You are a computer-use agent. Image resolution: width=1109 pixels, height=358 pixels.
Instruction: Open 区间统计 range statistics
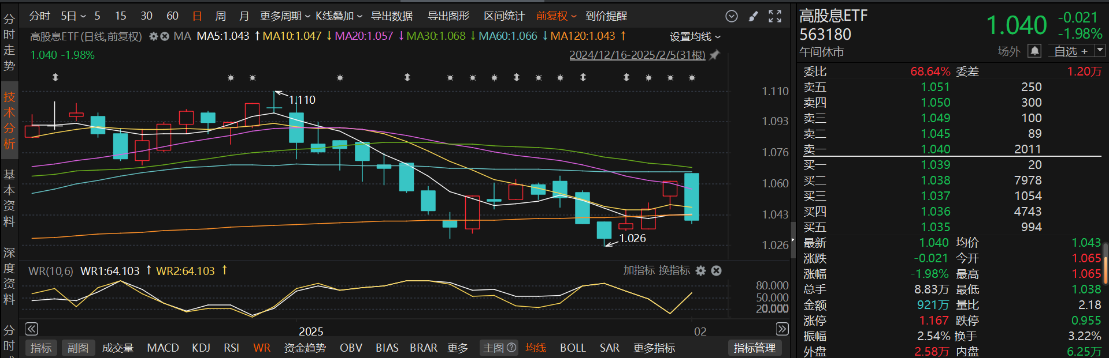(x=504, y=16)
